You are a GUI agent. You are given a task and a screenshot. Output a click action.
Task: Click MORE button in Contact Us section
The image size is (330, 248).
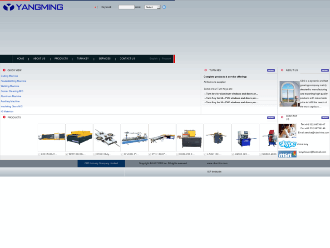tap(325, 117)
